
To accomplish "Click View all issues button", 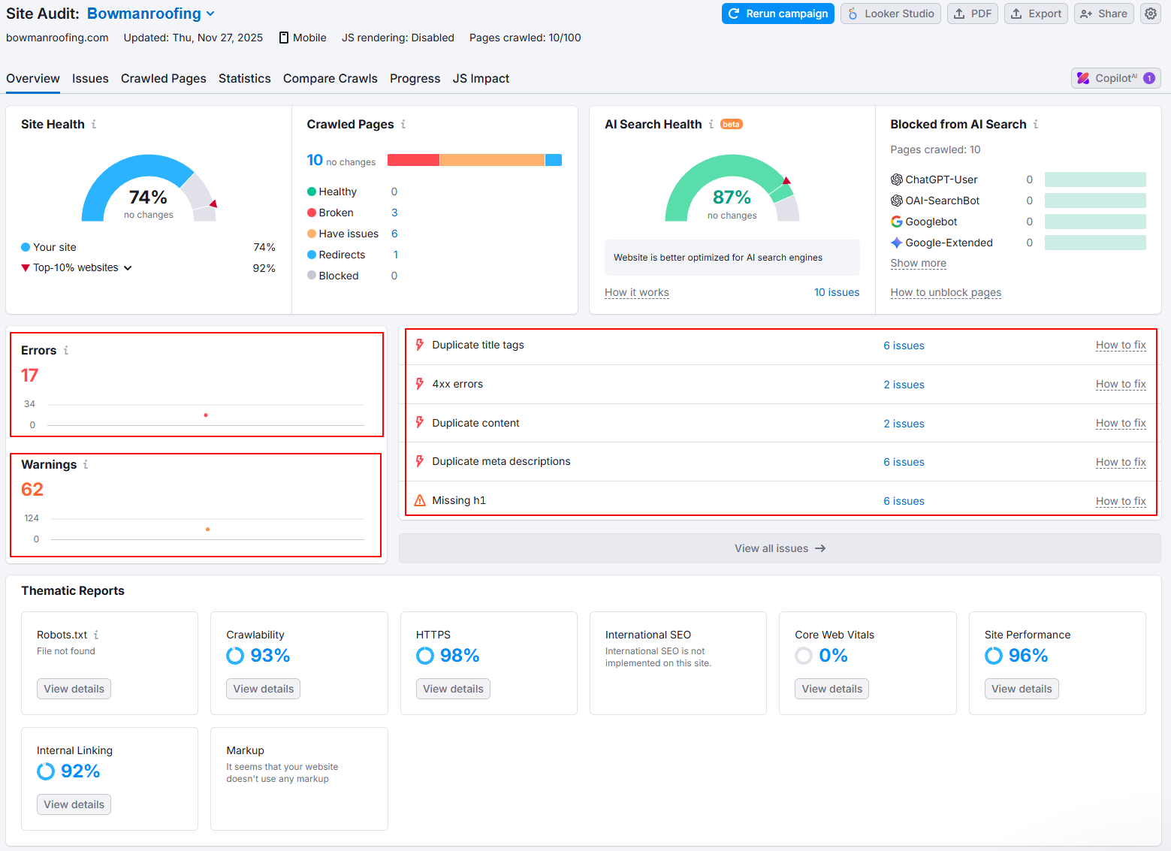I will 779,548.
